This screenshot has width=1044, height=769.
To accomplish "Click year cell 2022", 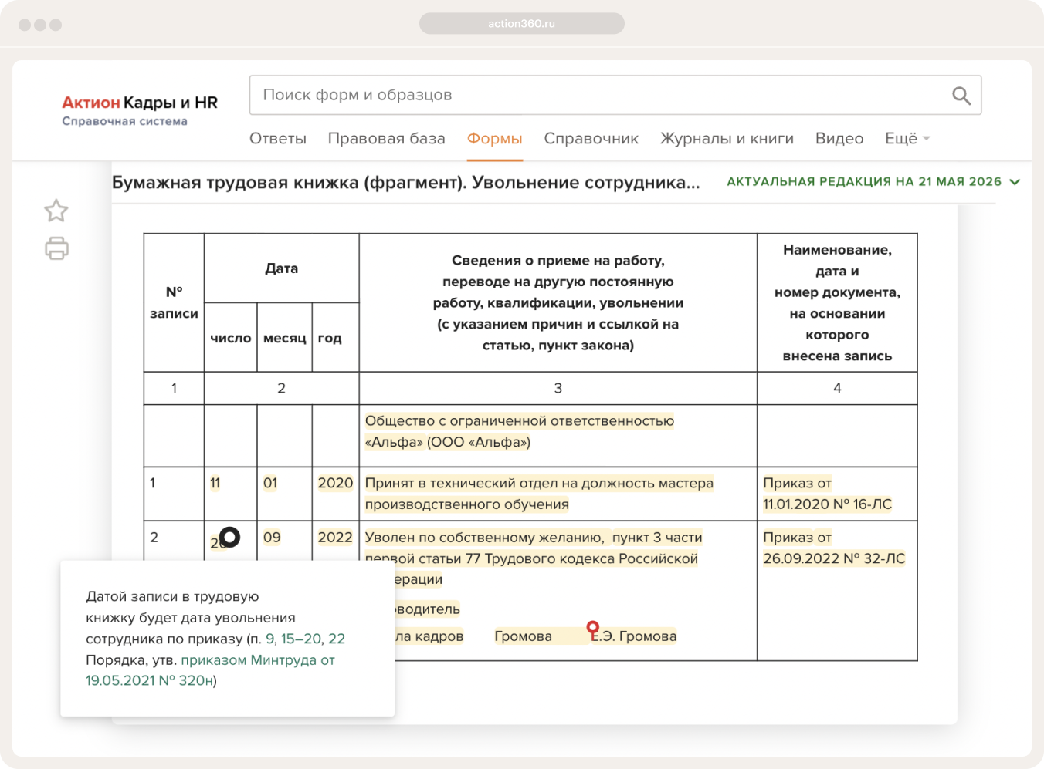I will [335, 538].
